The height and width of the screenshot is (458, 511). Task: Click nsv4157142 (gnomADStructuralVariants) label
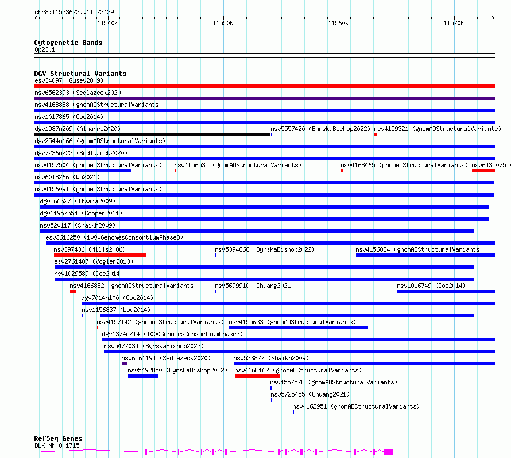[x=160, y=322]
